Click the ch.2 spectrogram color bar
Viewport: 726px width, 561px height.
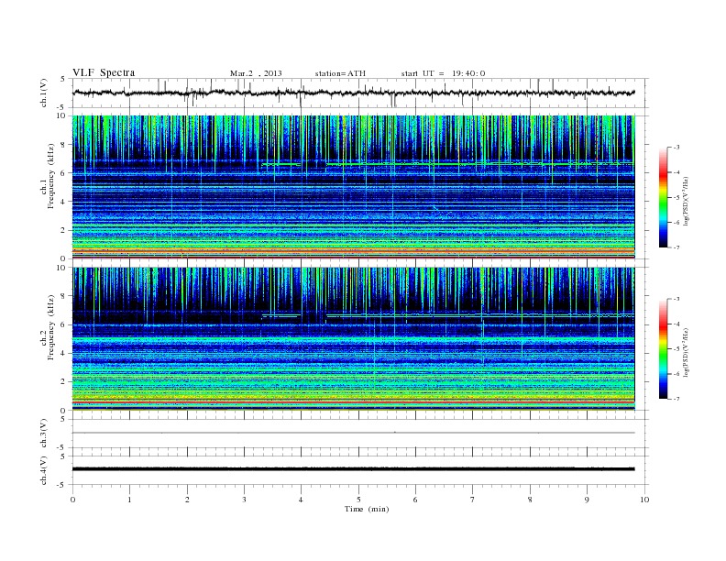pyautogui.click(x=663, y=348)
